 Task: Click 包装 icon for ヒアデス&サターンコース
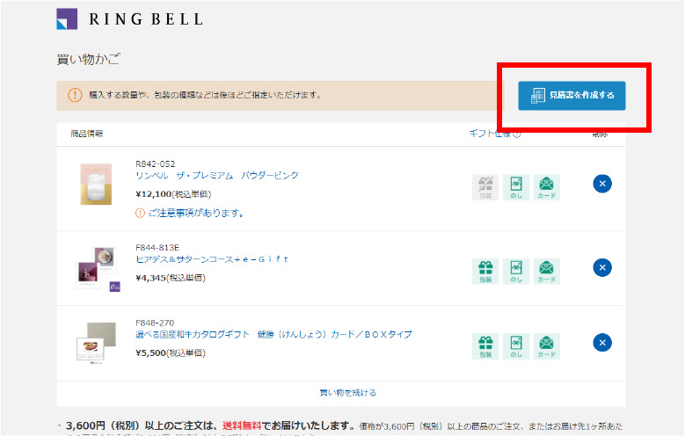click(x=485, y=272)
